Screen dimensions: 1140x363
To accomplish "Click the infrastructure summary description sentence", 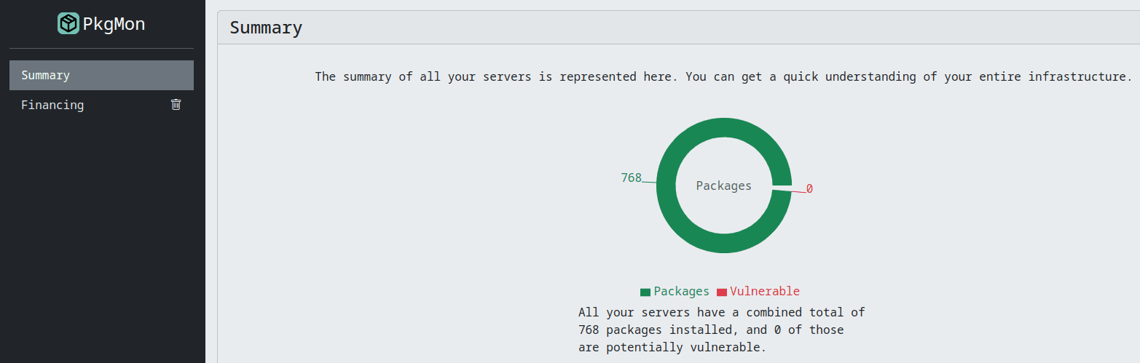I will 723,76.
